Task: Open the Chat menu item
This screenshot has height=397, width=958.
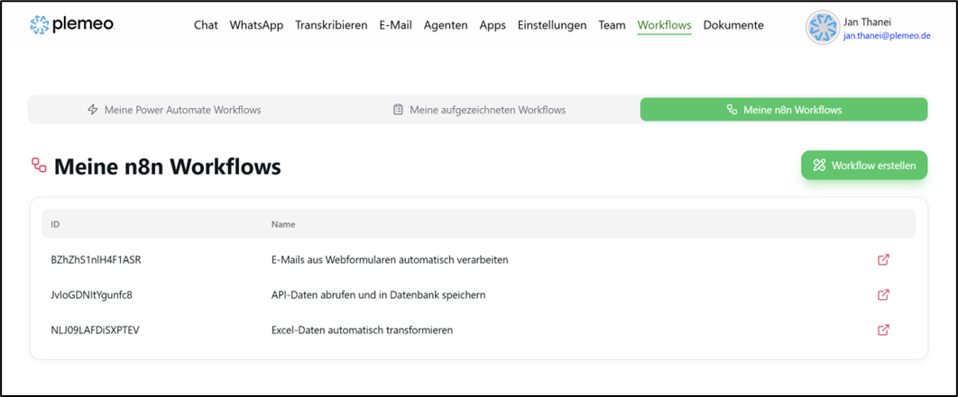Action: [206, 25]
